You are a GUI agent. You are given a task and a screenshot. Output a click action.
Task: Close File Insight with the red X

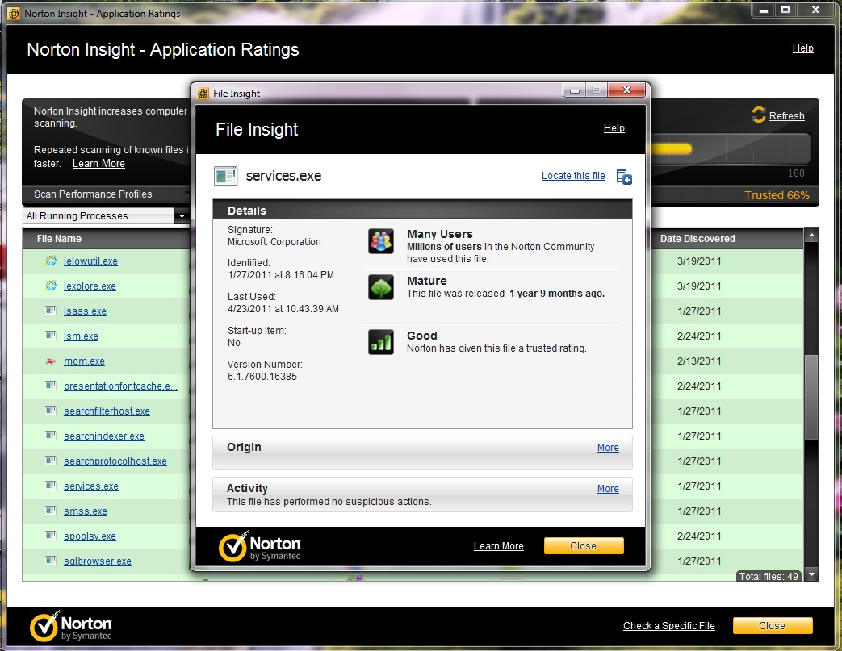click(626, 90)
